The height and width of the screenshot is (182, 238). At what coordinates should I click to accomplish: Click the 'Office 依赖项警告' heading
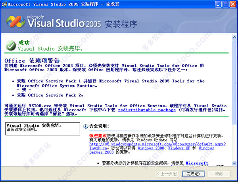click(x=31, y=61)
